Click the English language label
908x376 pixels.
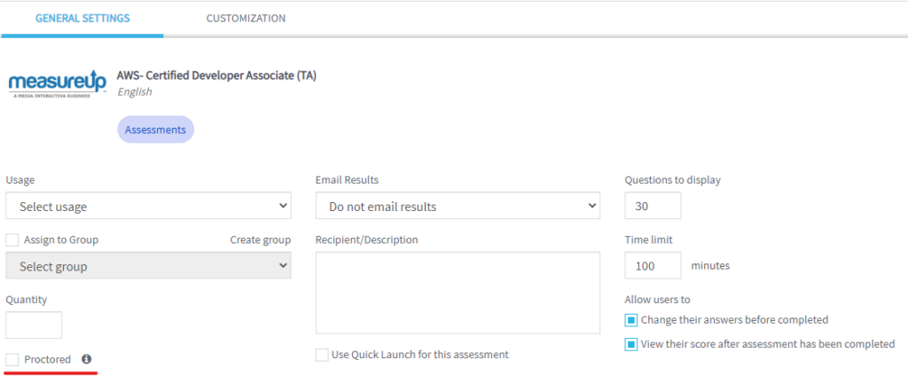[135, 91]
